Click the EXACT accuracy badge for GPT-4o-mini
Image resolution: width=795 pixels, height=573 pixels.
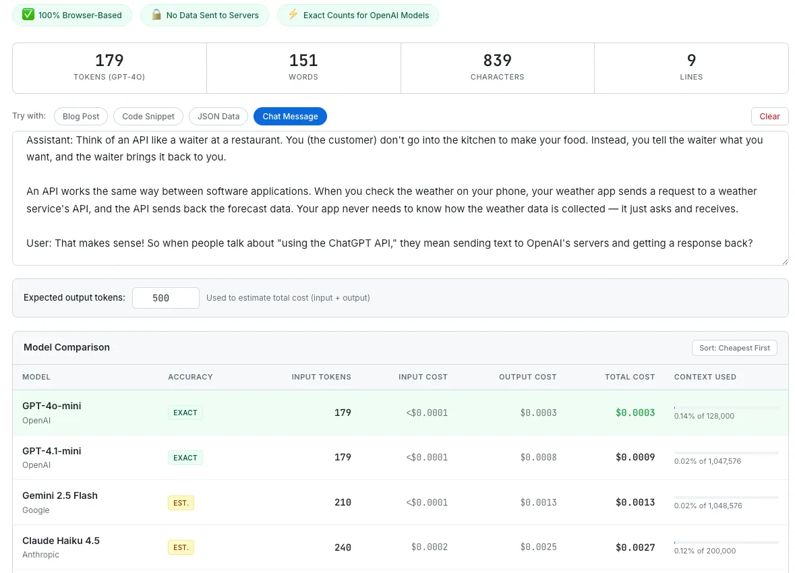185,412
